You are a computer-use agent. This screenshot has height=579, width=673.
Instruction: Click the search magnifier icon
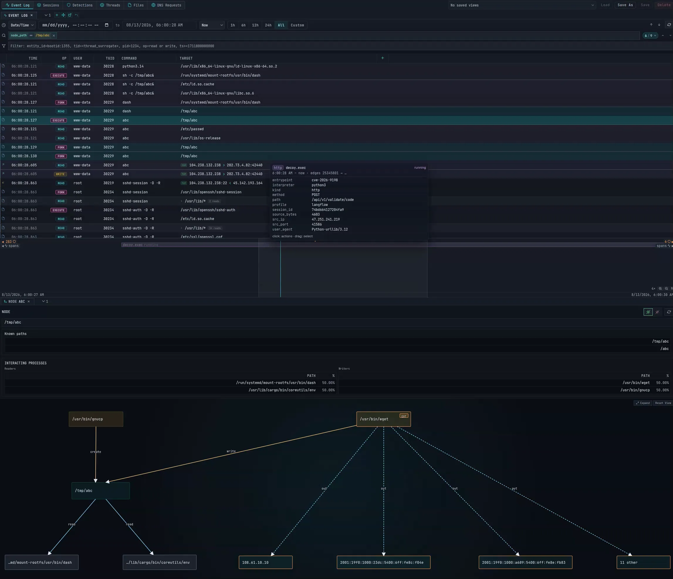pos(4,35)
